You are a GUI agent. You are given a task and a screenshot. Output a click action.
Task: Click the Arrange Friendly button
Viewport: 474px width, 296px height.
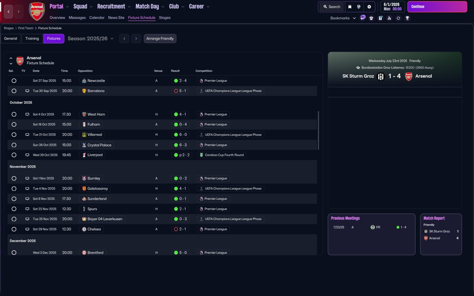(x=160, y=38)
